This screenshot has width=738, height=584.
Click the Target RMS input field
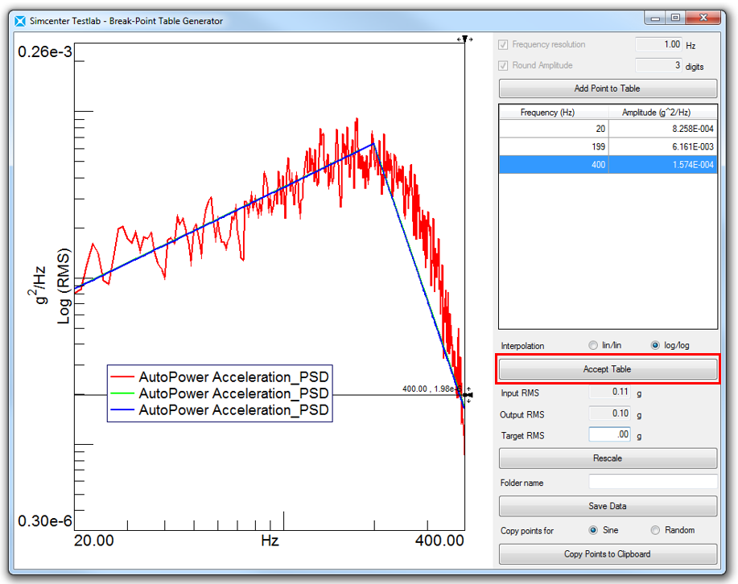[x=611, y=434]
